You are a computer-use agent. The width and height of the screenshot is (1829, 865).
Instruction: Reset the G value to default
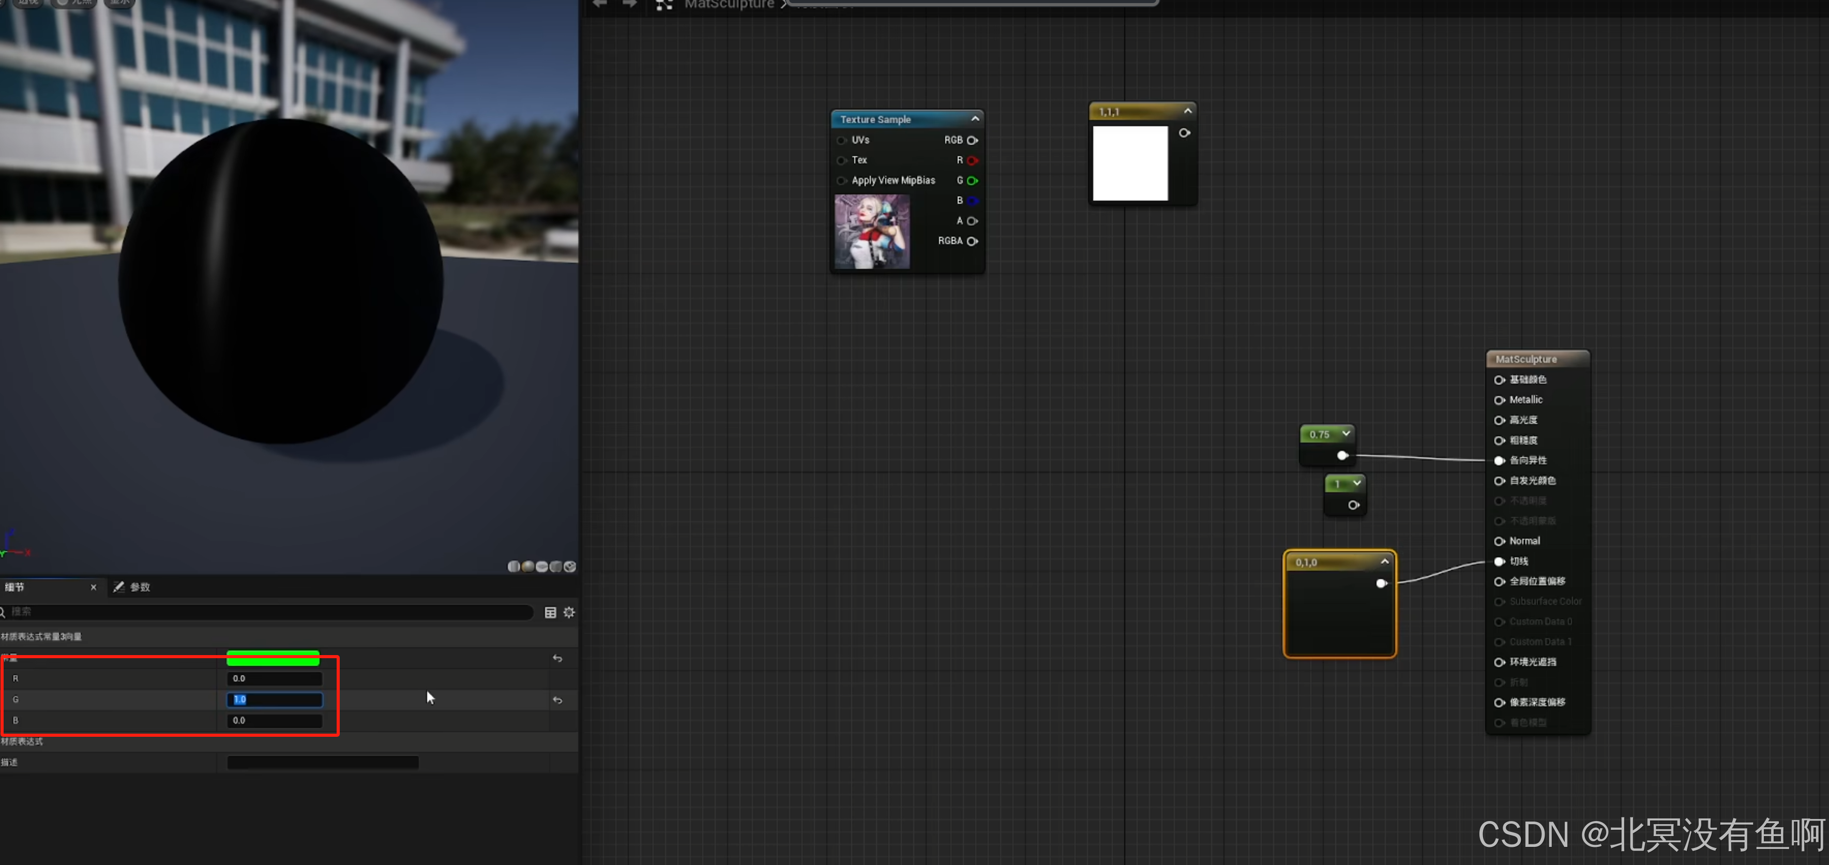557,700
